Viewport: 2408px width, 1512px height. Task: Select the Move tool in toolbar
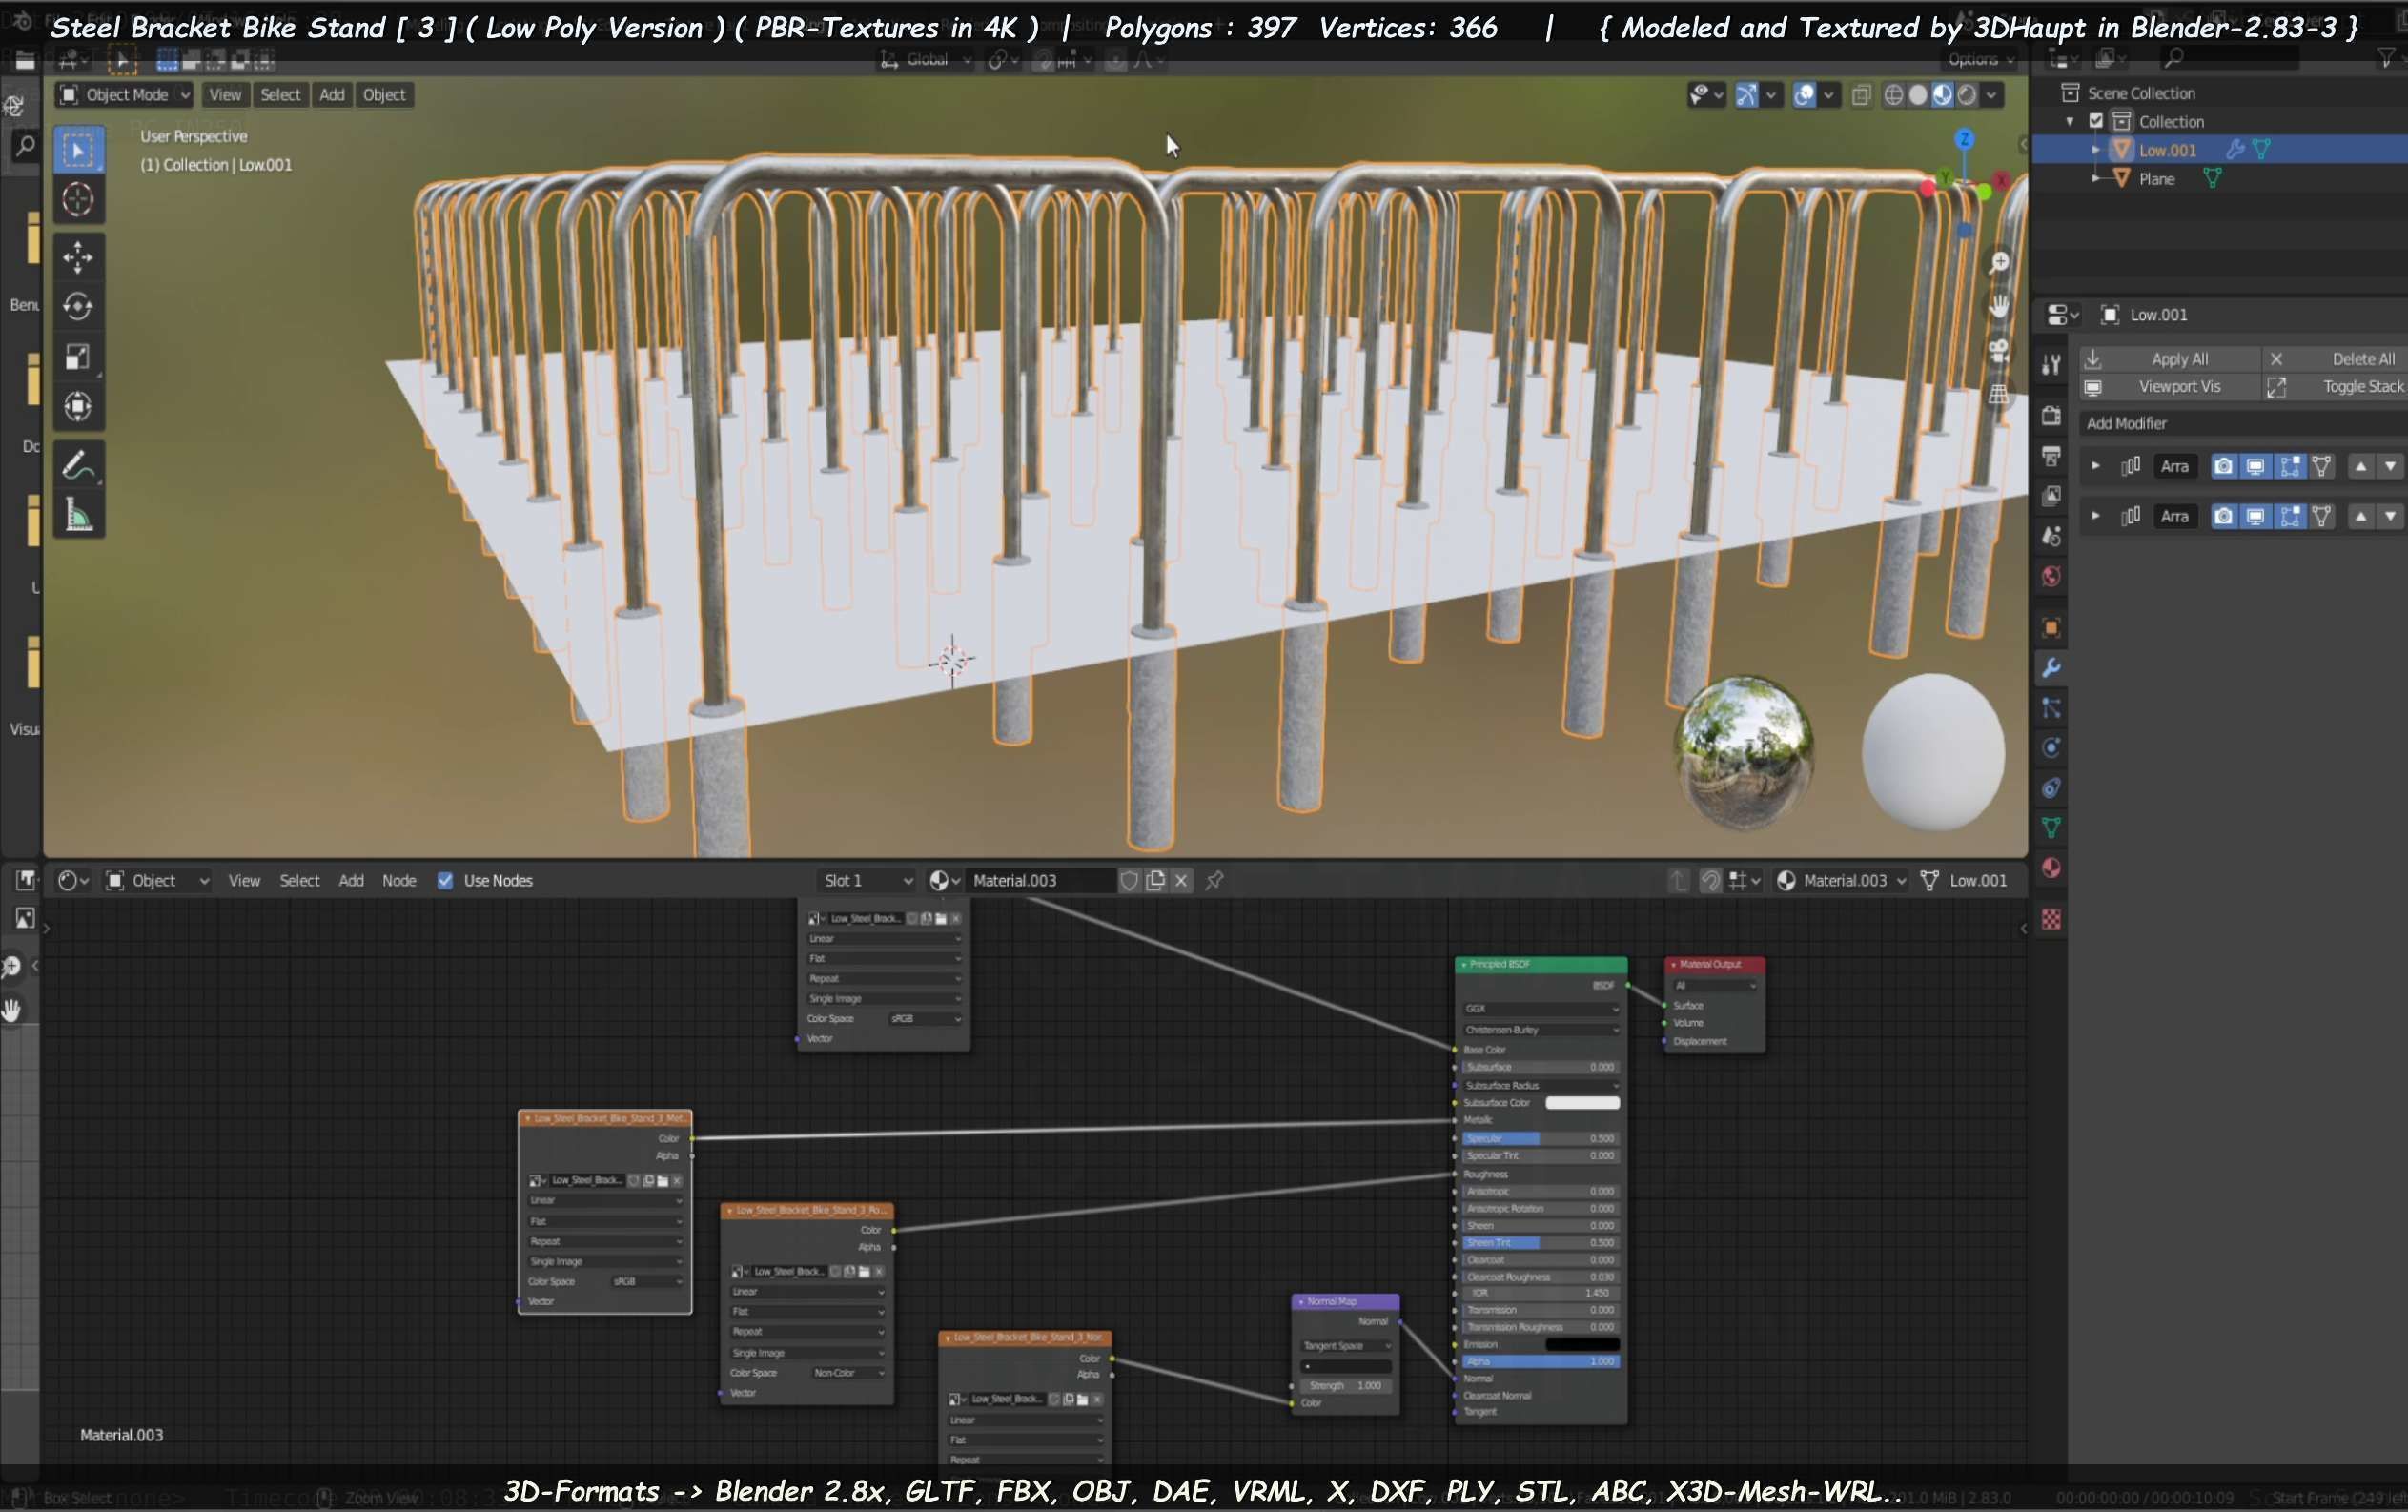click(x=78, y=257)
